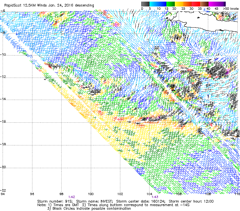
Task: Click 'Storm center hour: 12:00' text
Action: click(x=191, y=201)
